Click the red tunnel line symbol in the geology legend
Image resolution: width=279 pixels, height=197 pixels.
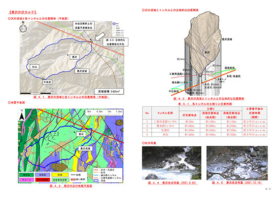tap(96, 170)
